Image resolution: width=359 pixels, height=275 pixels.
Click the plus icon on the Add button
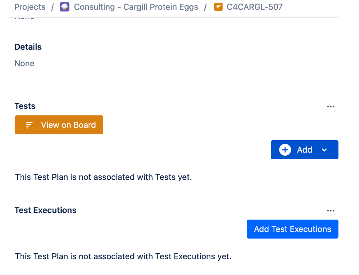pyautogui.click(x=285, y=150)
